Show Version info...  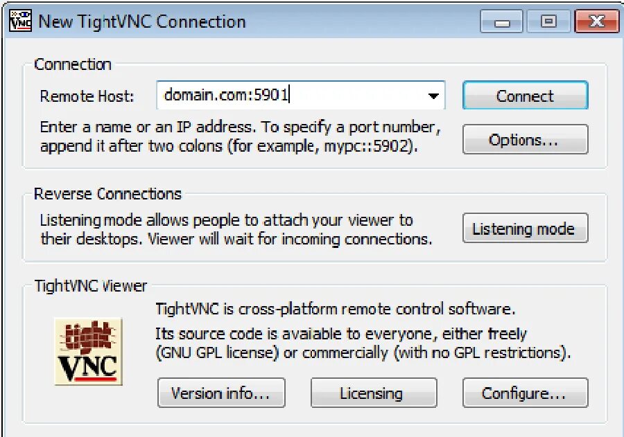pos(221,393)
